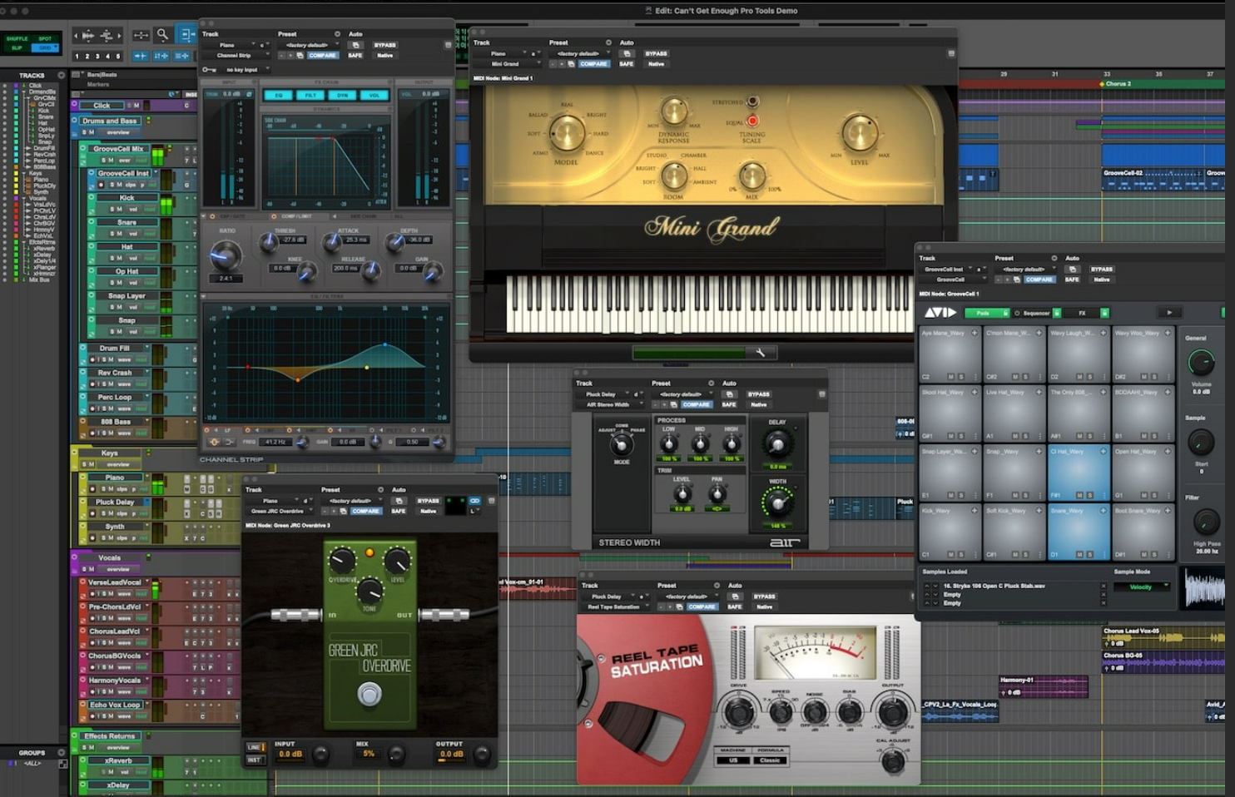This screenshot has height=797, width=1235.
Task: Click the FX tab lock icon
Action: tap(1104, 313)
